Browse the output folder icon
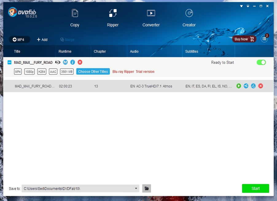Image resolution: width=277 pixels, height=201 pixels. coord(146,188)
